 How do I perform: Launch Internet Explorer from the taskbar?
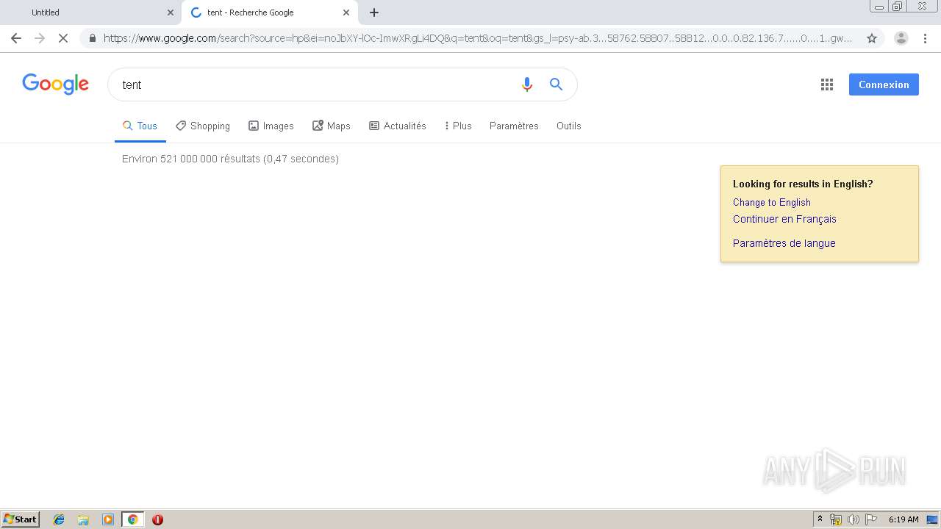click(59, 519)
